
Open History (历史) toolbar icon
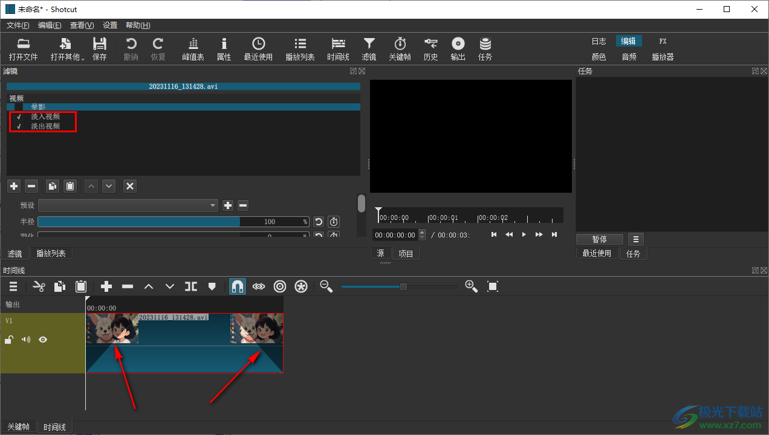click(430, 49)
